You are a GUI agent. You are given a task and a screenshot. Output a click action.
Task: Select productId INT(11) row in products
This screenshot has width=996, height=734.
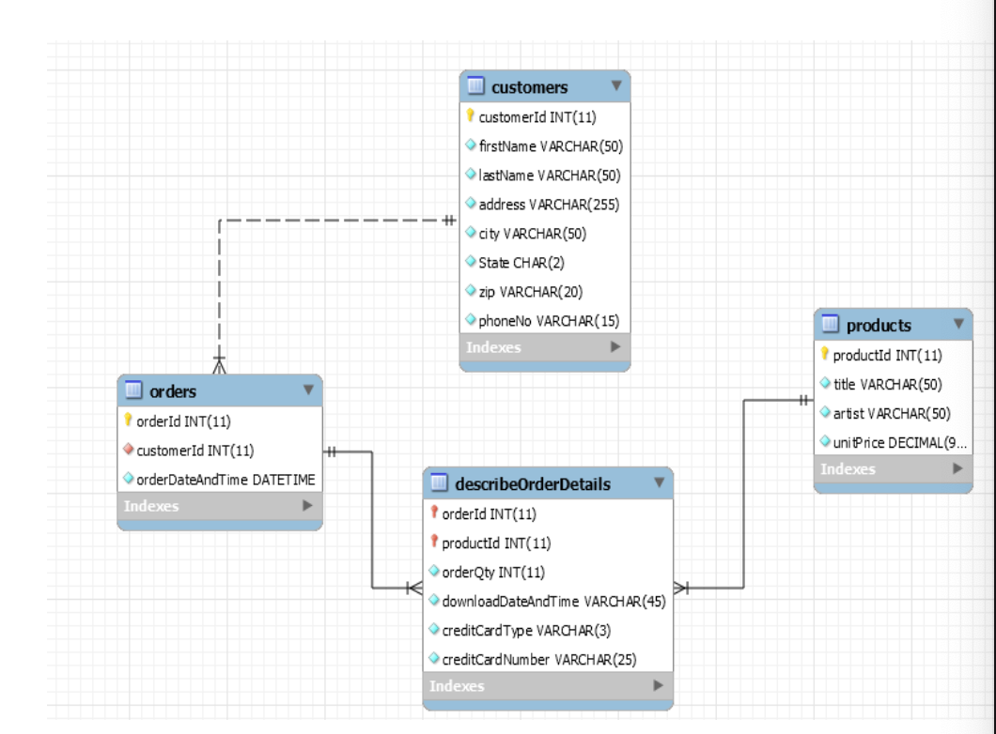coord(893,355)
